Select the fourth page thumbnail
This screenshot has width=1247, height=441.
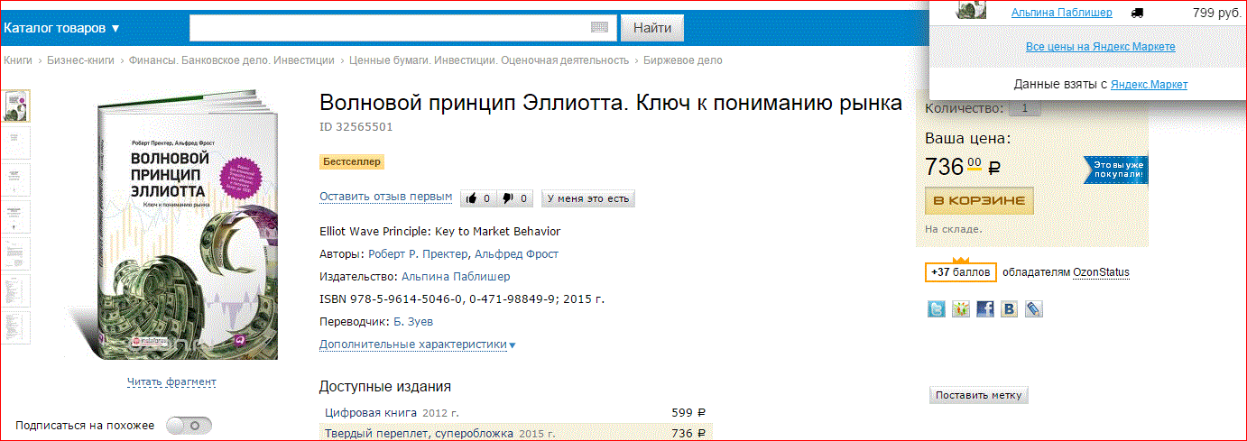click(16, 216)
